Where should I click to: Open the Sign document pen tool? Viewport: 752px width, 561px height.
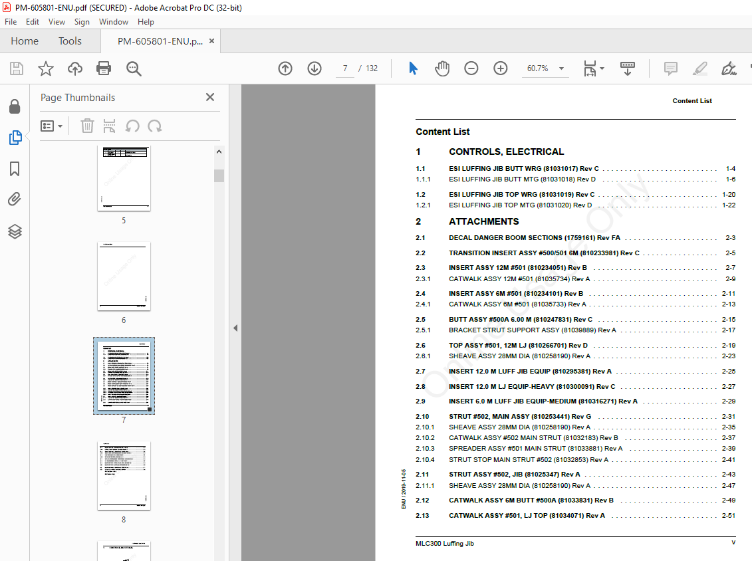[729, 68]
